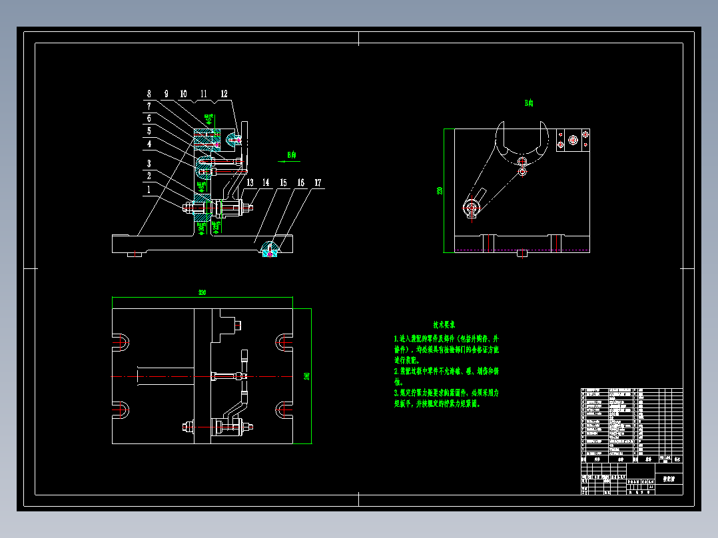Click the 320 width dimension text
This screenshot has width=718, height=538.
(x=202, y=292)
